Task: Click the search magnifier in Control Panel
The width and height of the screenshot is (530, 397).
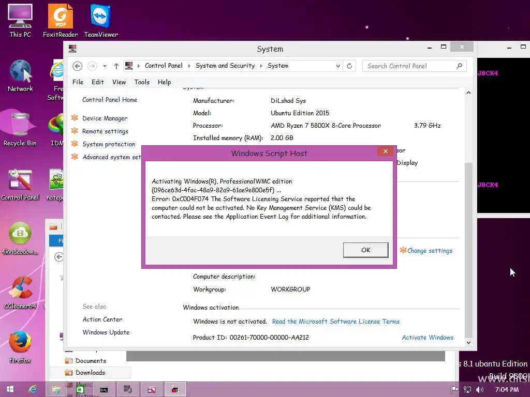Action: point(460,66)
